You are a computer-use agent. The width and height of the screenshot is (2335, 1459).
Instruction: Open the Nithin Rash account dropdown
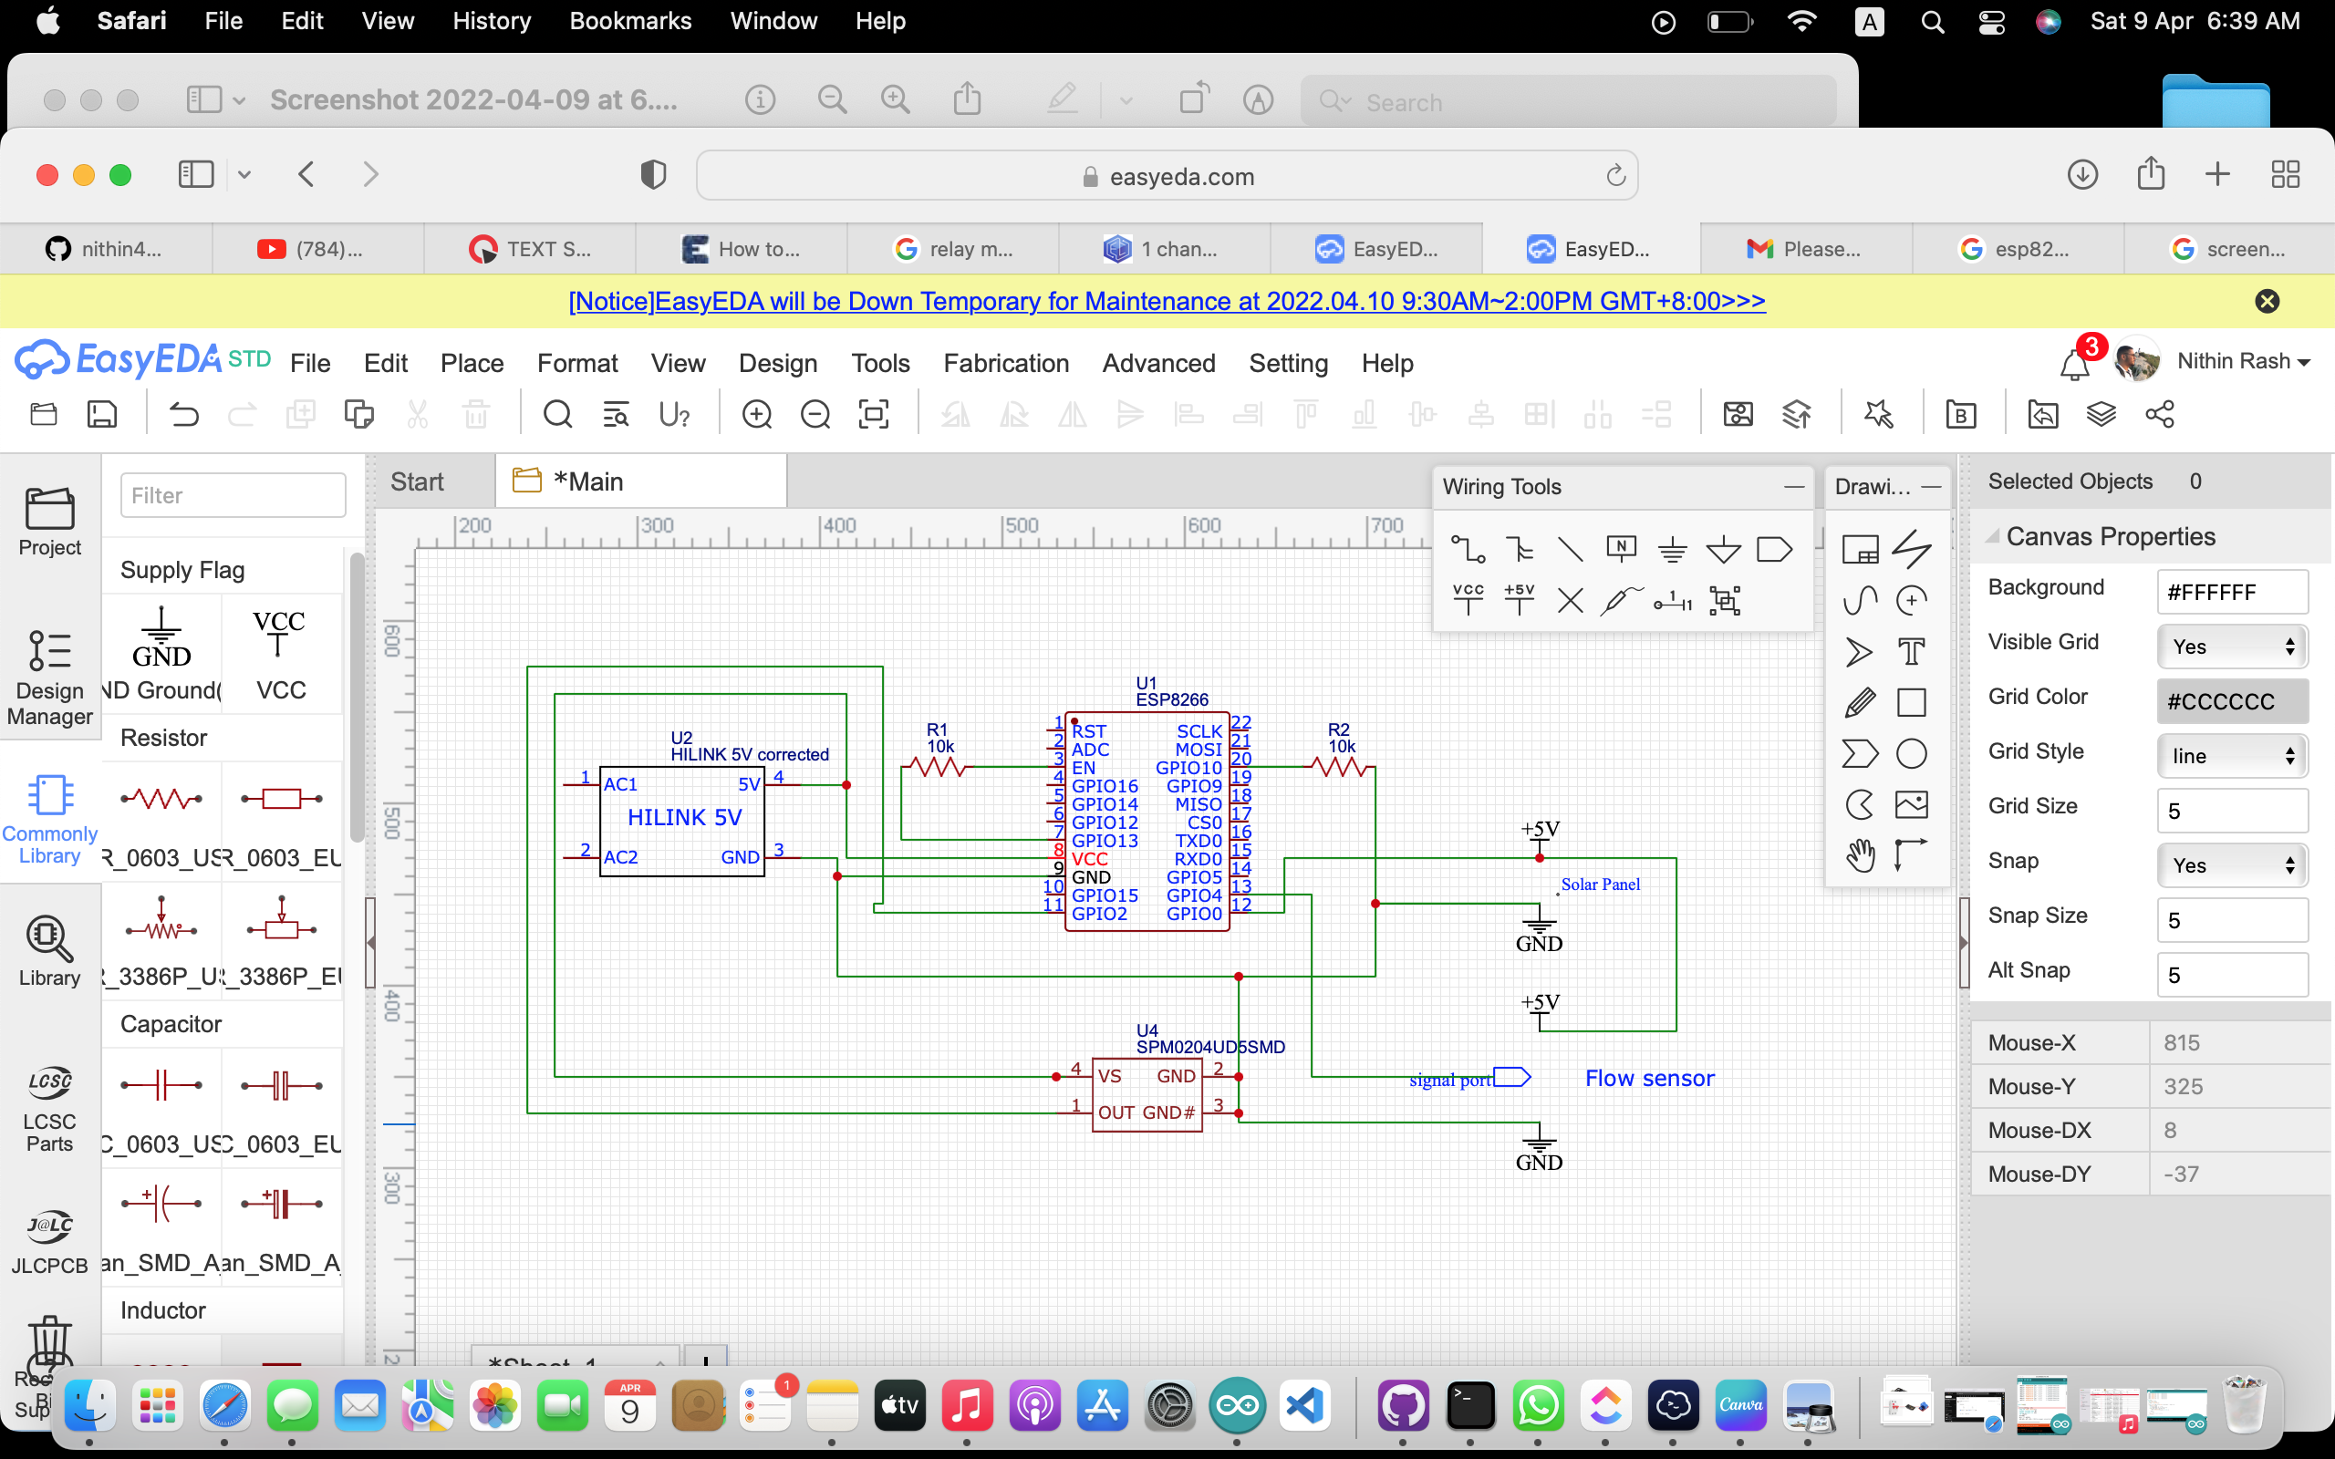pyautogui.click(x=2242, y=362)
